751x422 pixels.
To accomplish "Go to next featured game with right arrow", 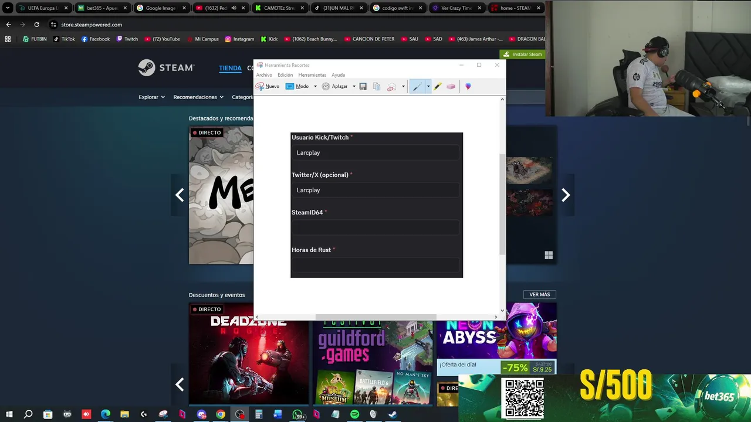I will pyautogui.click(x=566, y=195).
